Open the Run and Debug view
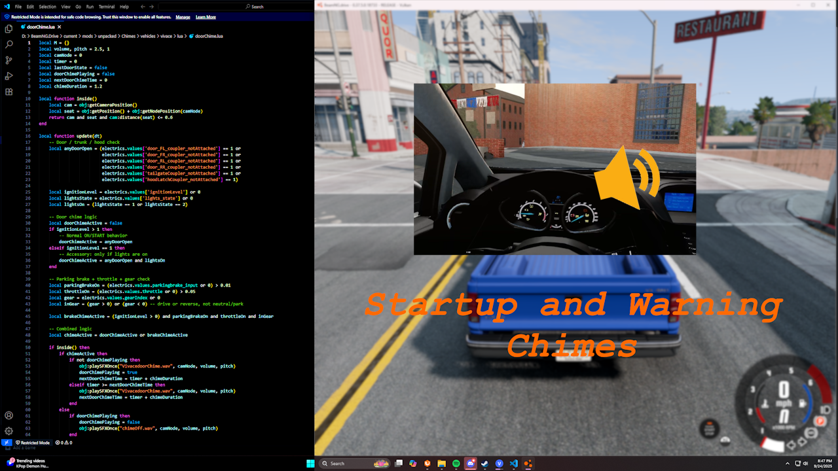 [x=9, y=76]
